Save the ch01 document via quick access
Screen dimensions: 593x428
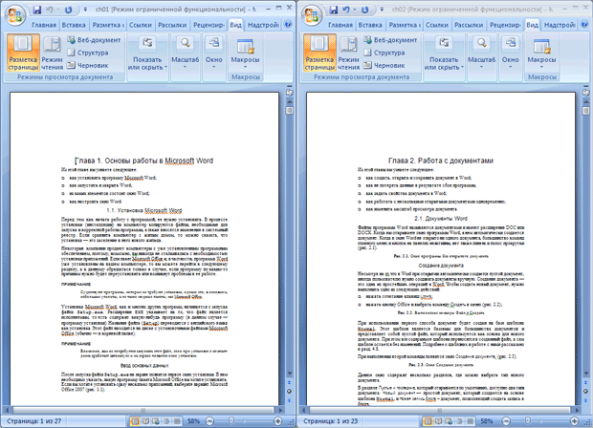(x=36, y=10)
